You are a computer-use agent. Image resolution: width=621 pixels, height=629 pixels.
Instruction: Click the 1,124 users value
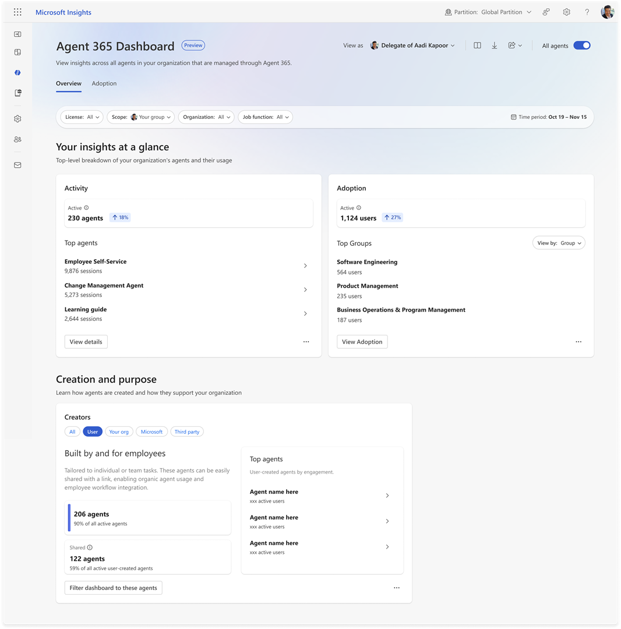click(358, 218)
